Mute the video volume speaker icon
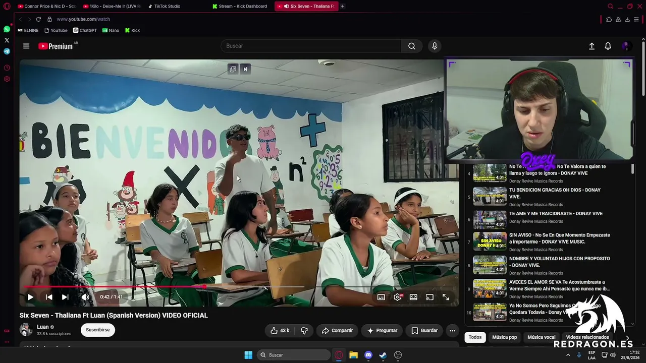Viewport: 646px width, 363px height. 85,297
